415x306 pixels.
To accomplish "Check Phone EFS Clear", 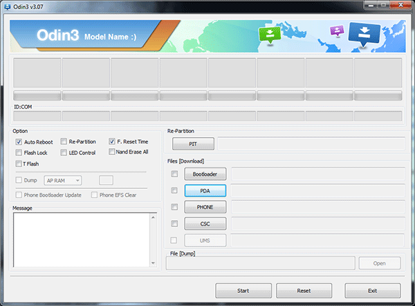I will coord(94,195).
